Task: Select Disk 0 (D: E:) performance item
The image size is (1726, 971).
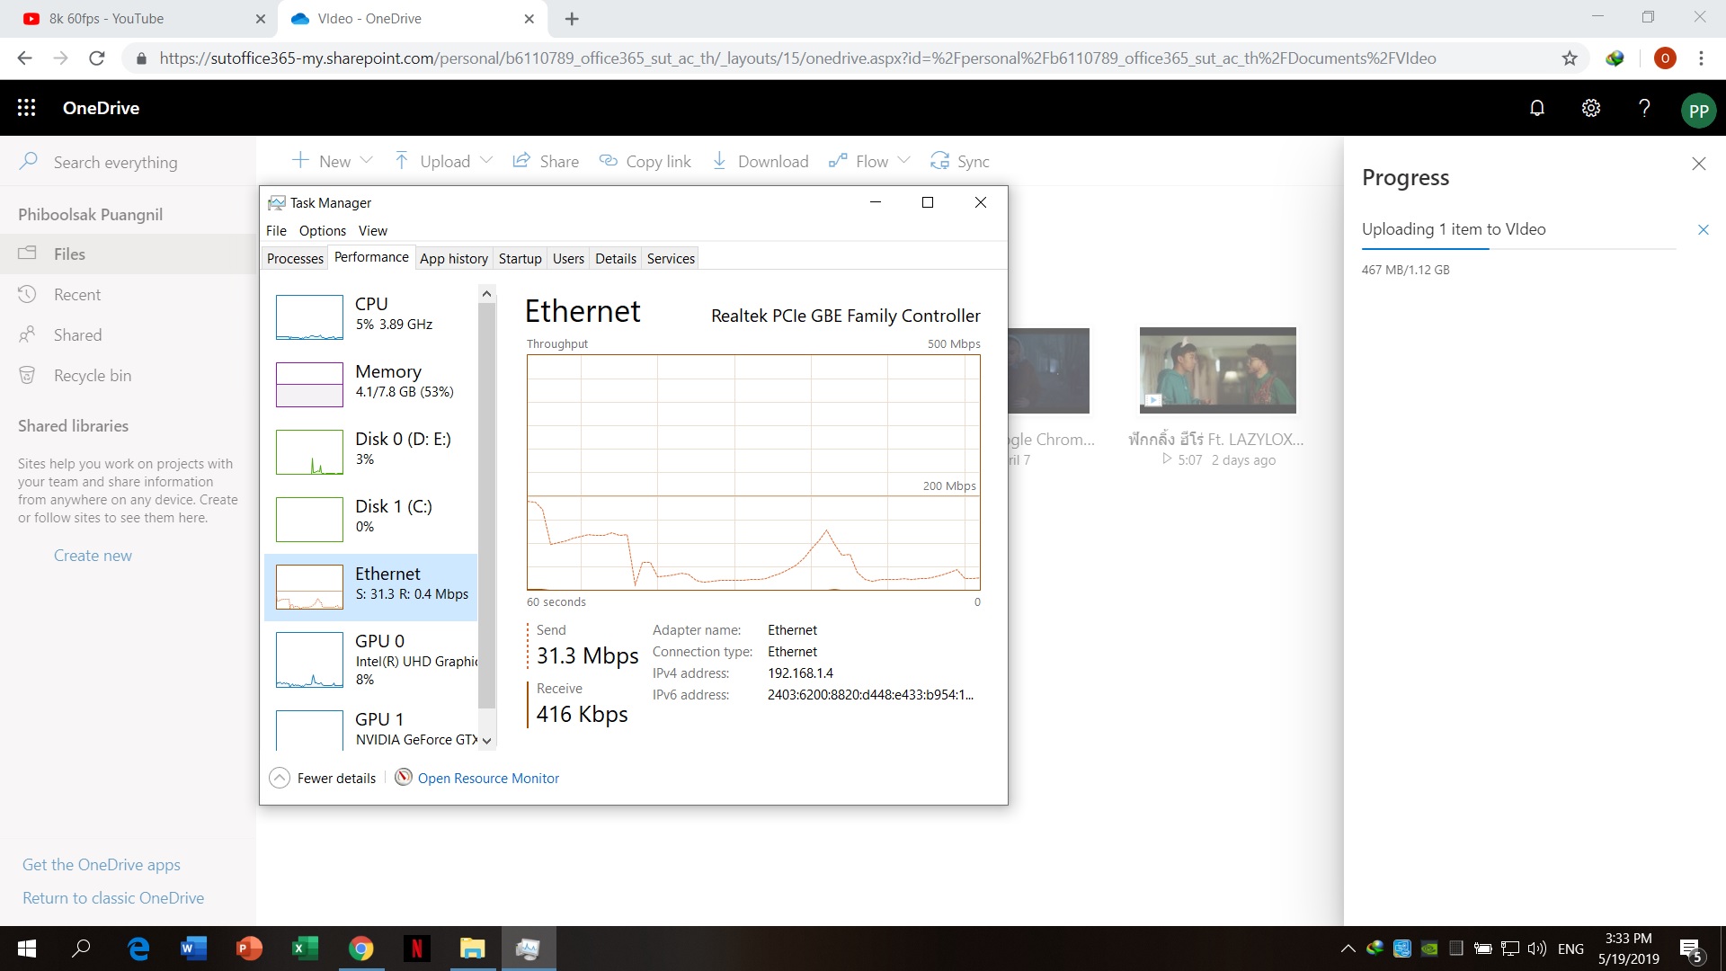Action: 371,451
